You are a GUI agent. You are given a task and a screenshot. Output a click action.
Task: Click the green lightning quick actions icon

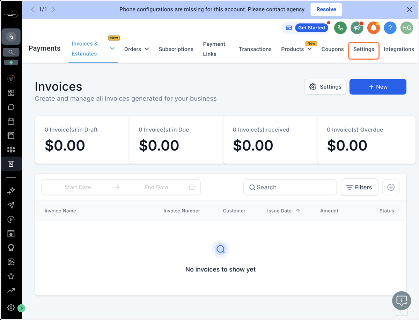point(11,62)
